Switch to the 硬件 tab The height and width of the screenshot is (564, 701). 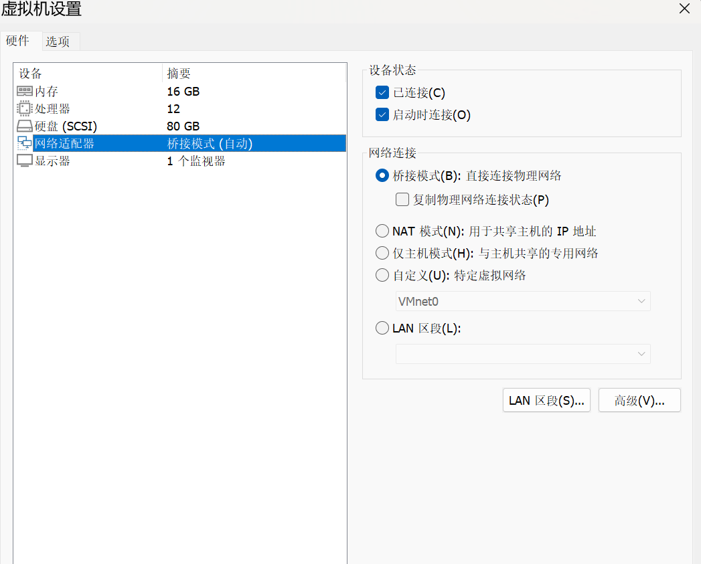[18, 41]
